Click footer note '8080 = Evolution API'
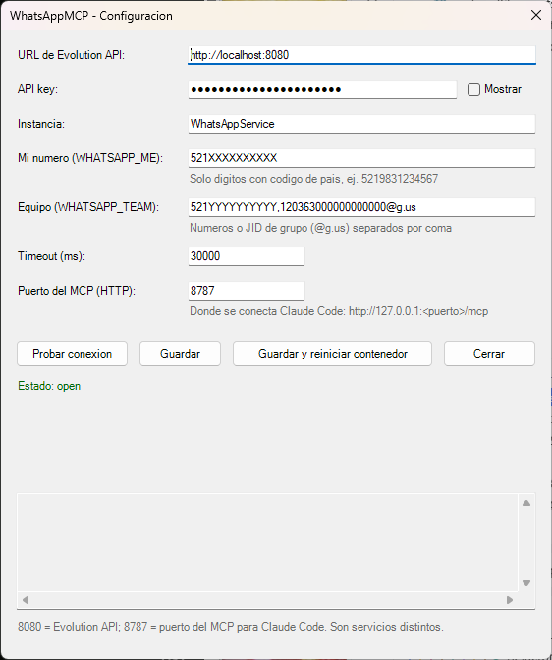This screenshot has width=552, height=660. (x=231, y=627)
